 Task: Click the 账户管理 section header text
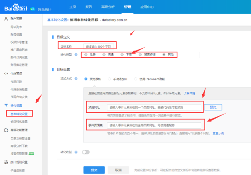[x=16, y=19]
